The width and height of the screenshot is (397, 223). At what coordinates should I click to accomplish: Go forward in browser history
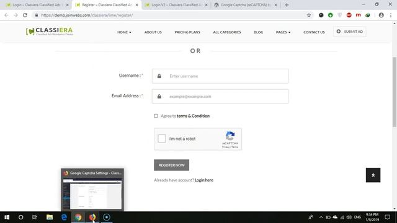16,15
